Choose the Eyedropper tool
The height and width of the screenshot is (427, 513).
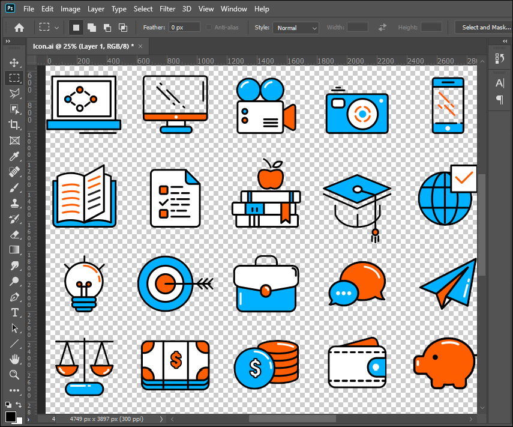tap(14, 157)
